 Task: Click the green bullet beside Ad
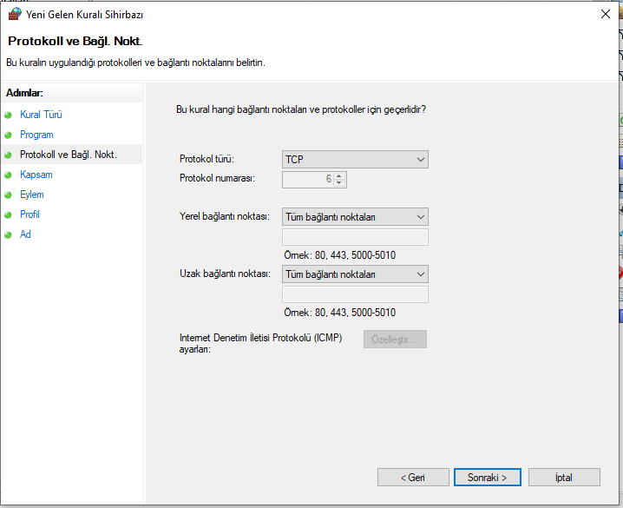coord(8,235)
